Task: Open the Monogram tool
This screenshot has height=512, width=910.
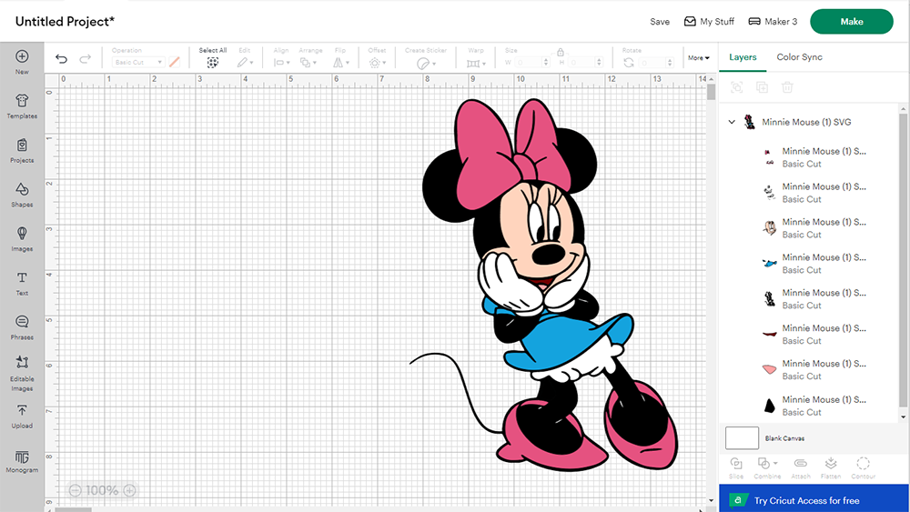Action: (x=22, y=460)
